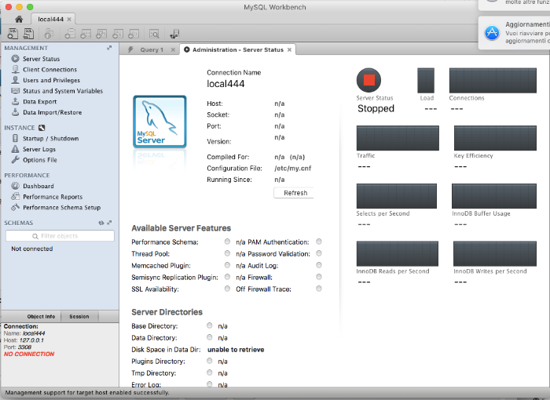The width and height of the screenshot is (550, 400).
Task: Select Administration - Server Status tab
Action: click(238, 49)
